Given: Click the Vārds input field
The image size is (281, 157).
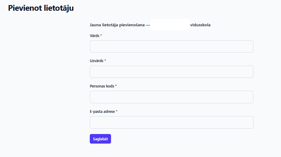Looking at the screenshot, I should click(171, 47).
